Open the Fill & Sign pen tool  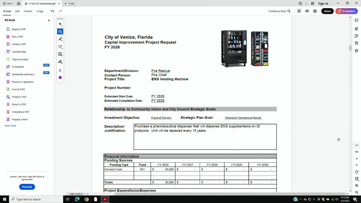click(x=60, y=62)
